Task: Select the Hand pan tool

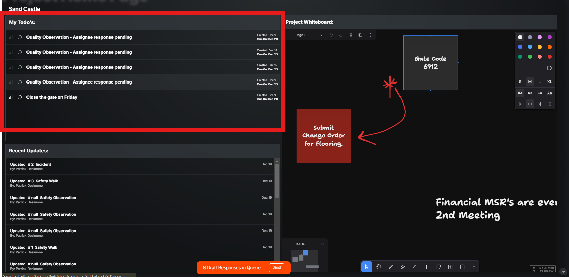Action: pyautogui.click(x=379, y=267)
